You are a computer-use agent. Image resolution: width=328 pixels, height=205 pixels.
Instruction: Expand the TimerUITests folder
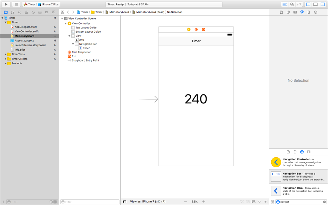click(x=5, y=59)
